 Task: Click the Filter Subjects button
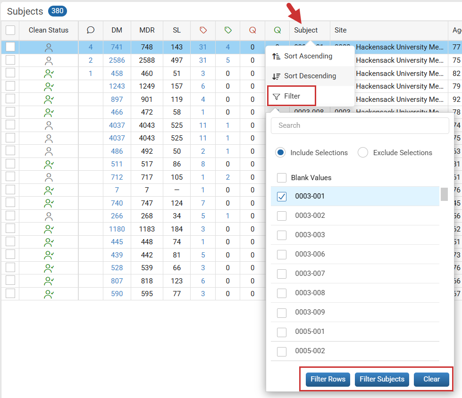pyautogui.click(x=382, y=379)
